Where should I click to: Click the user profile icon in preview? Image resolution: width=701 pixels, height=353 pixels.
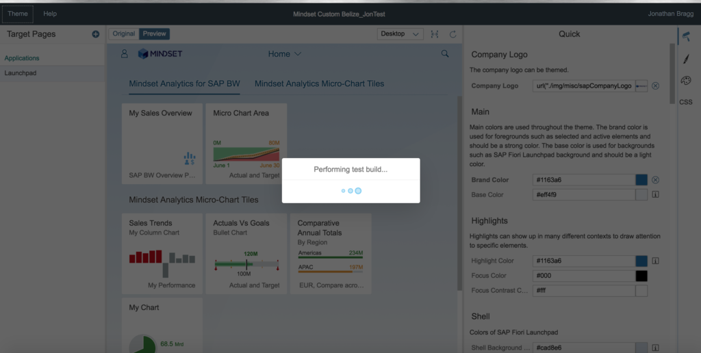(125, 53)
